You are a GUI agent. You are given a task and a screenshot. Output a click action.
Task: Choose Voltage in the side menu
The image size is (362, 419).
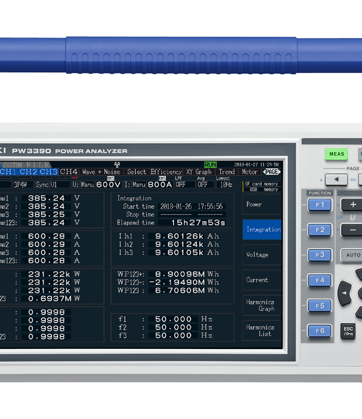(x=262, y=255)
